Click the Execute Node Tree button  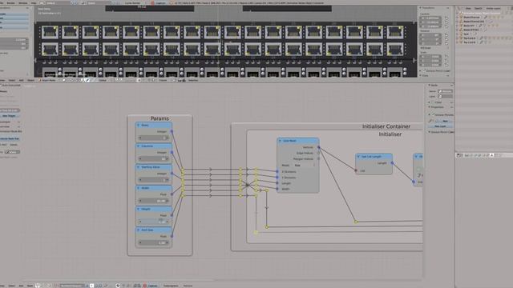(10, 138)
